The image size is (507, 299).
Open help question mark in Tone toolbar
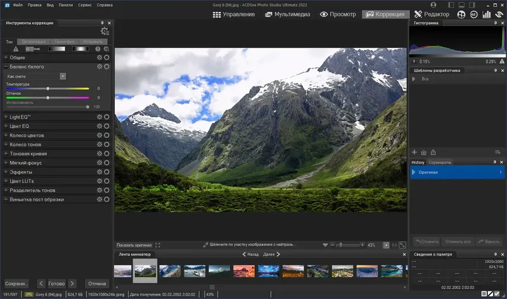pos(98,49)
